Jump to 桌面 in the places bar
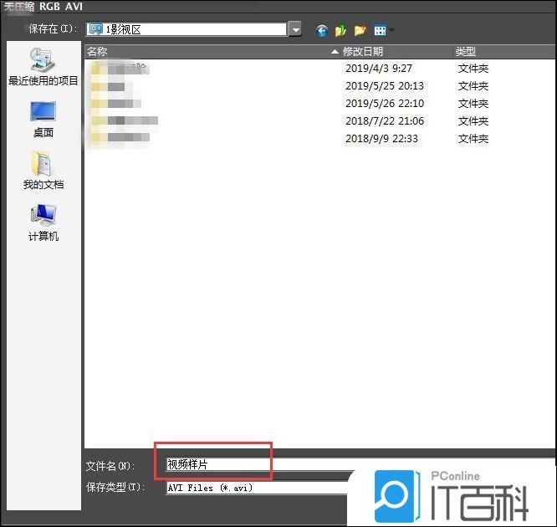557x527 pixels. 43,120
